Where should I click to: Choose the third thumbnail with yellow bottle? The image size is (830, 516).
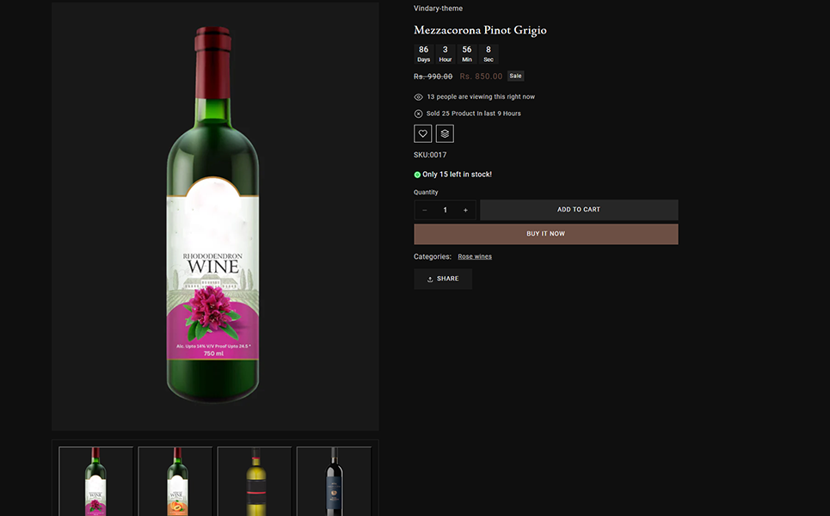(255, 481)
